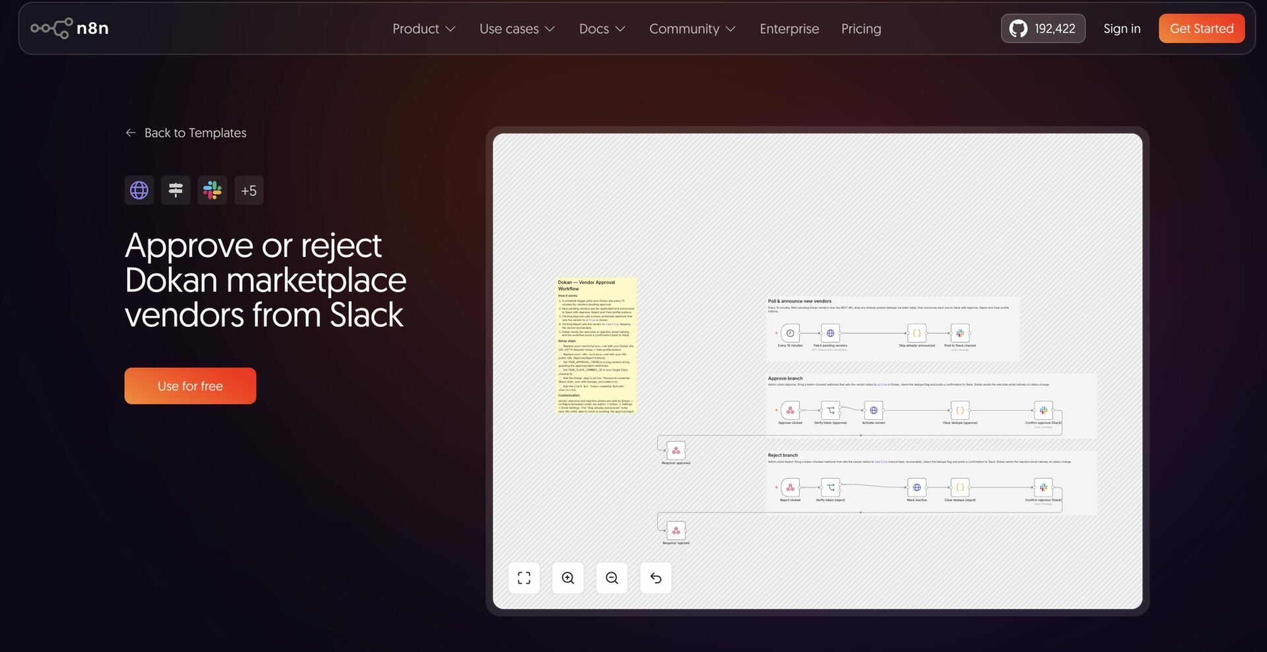
Task: Click the yellow Dokan Vendor Approval sticky note
Action: point(596,346)
